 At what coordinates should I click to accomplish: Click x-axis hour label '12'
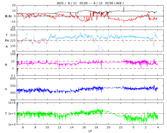[59, 127]
